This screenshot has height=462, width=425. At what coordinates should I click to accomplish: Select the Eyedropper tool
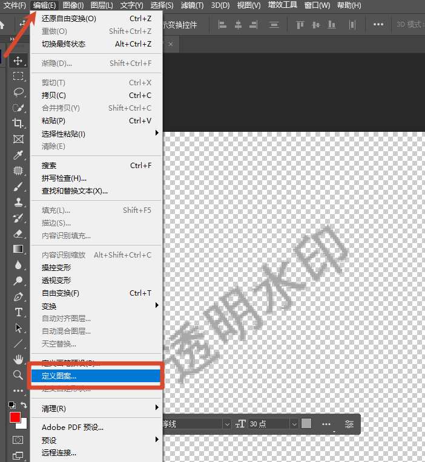[x=18, y=155]
